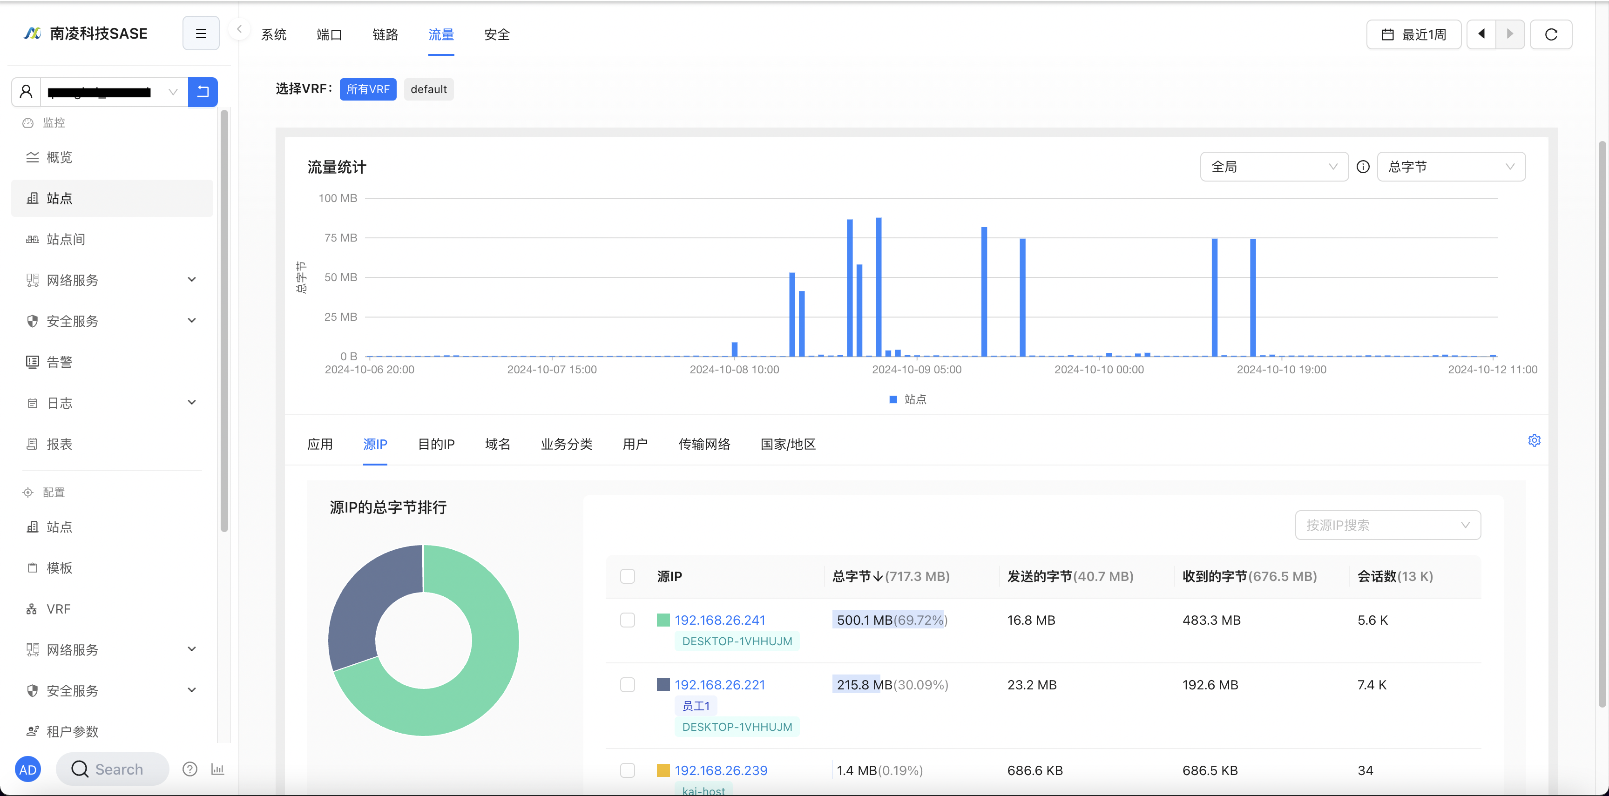Switch to 链路 tab
Viewport: 1609px width, 796px height.
point(385,34)
